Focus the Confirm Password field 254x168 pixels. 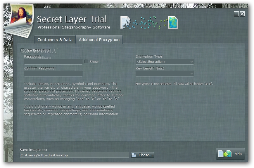coord(53,74)
